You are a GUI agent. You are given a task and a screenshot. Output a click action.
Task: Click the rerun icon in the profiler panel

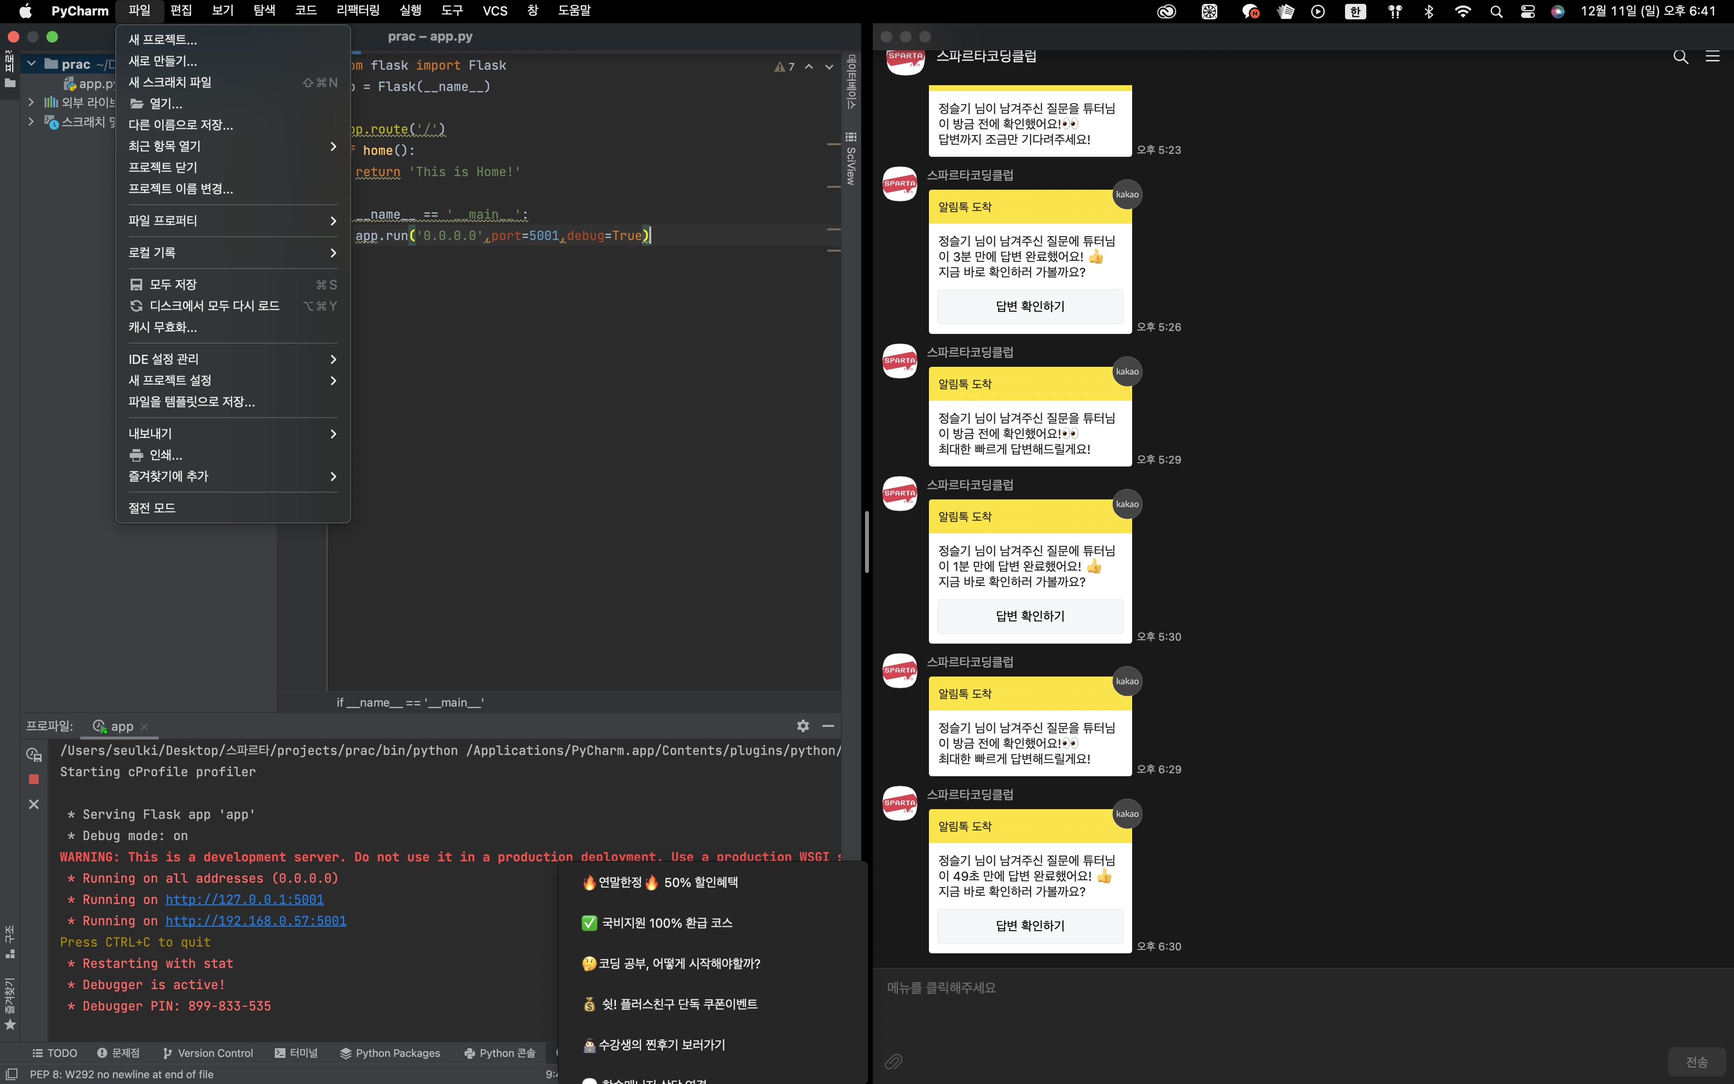34,754
